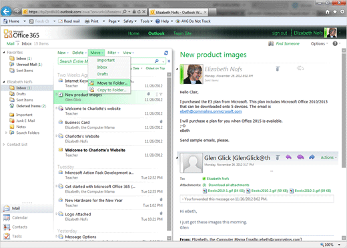Open the Safety menu in command bar

[130, 21]
